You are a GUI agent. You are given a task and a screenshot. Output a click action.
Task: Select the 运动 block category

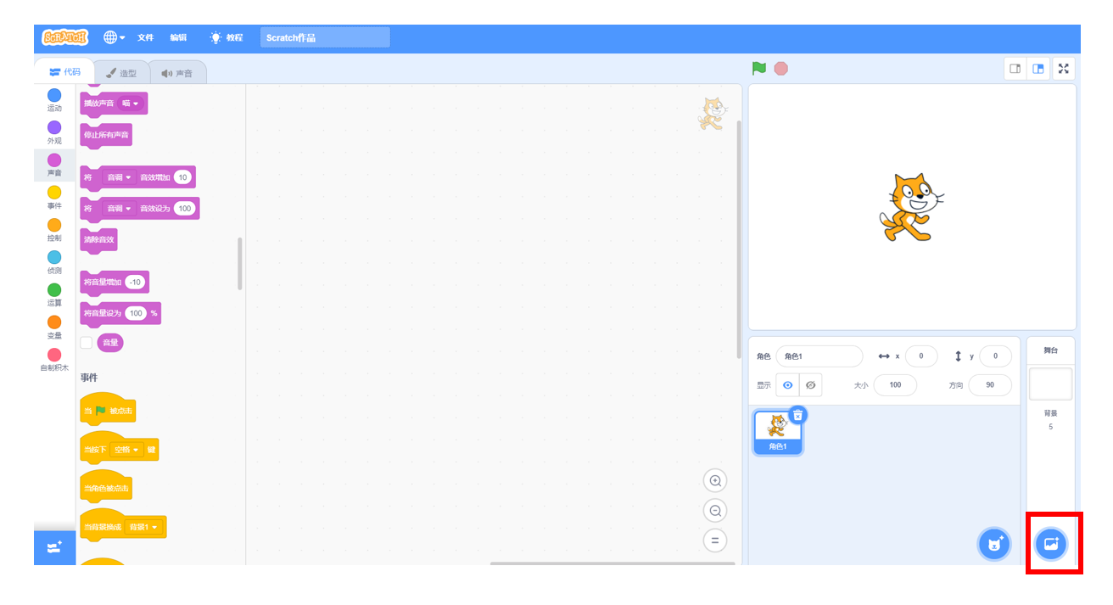pos(54,100)
